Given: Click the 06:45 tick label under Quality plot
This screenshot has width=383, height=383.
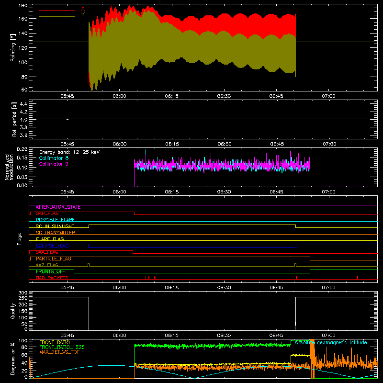Looking at the screenshot, I should pos(276,336).
